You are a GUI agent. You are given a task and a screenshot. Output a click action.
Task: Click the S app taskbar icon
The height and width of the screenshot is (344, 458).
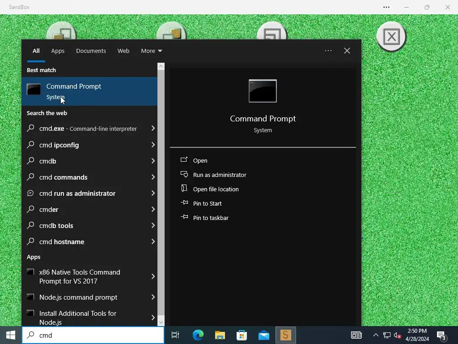coord(286,335)
